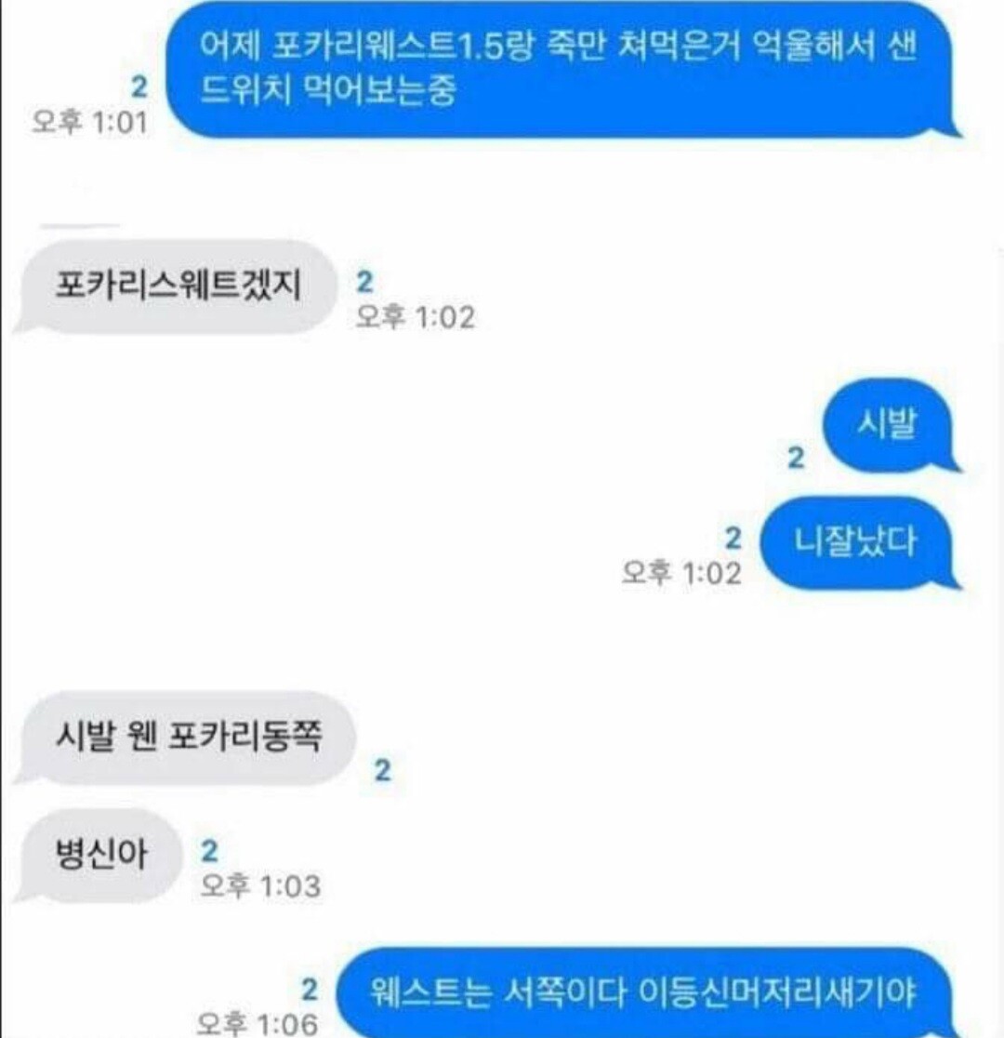
Task: Tap the unread count 2 next to 포카리스웨트겠지
Action: (x=364, y=282)
